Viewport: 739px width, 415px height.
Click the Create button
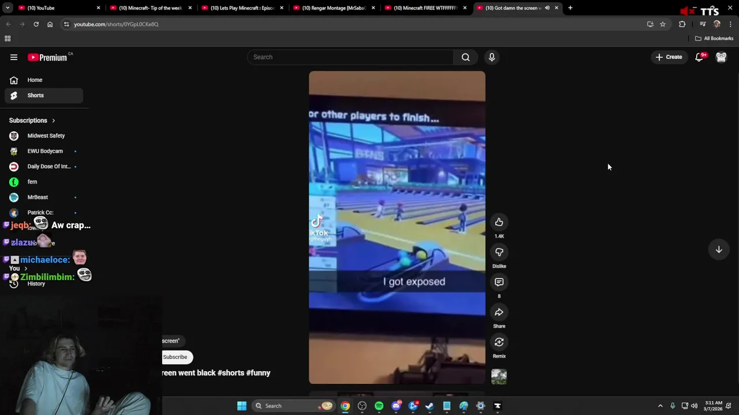(669, 57)
